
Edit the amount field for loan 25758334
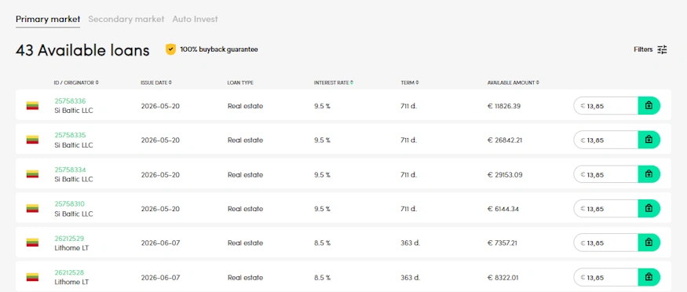coord(606,174)
